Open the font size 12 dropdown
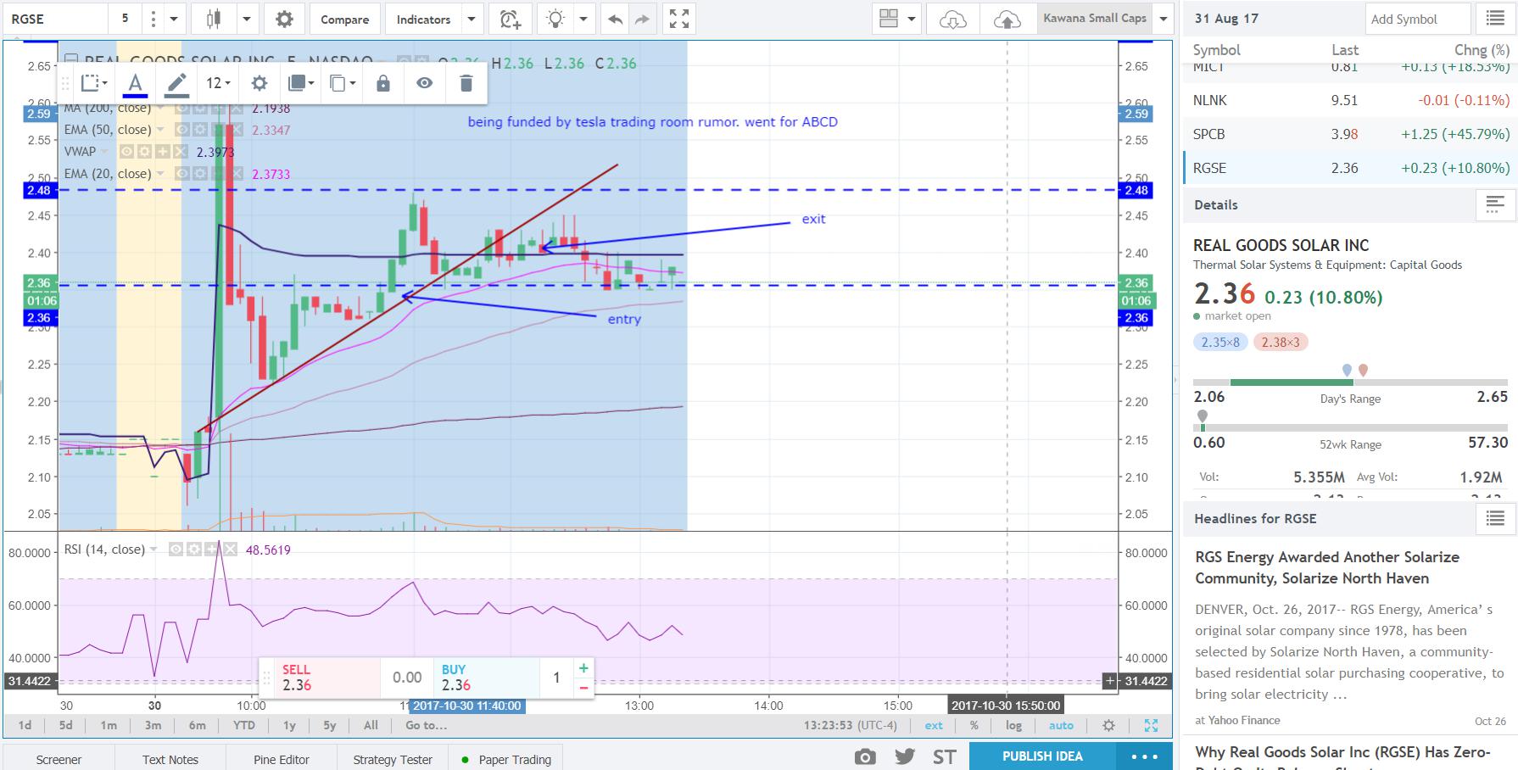This screenshot has height=770, width=1518. click(218, 83)
